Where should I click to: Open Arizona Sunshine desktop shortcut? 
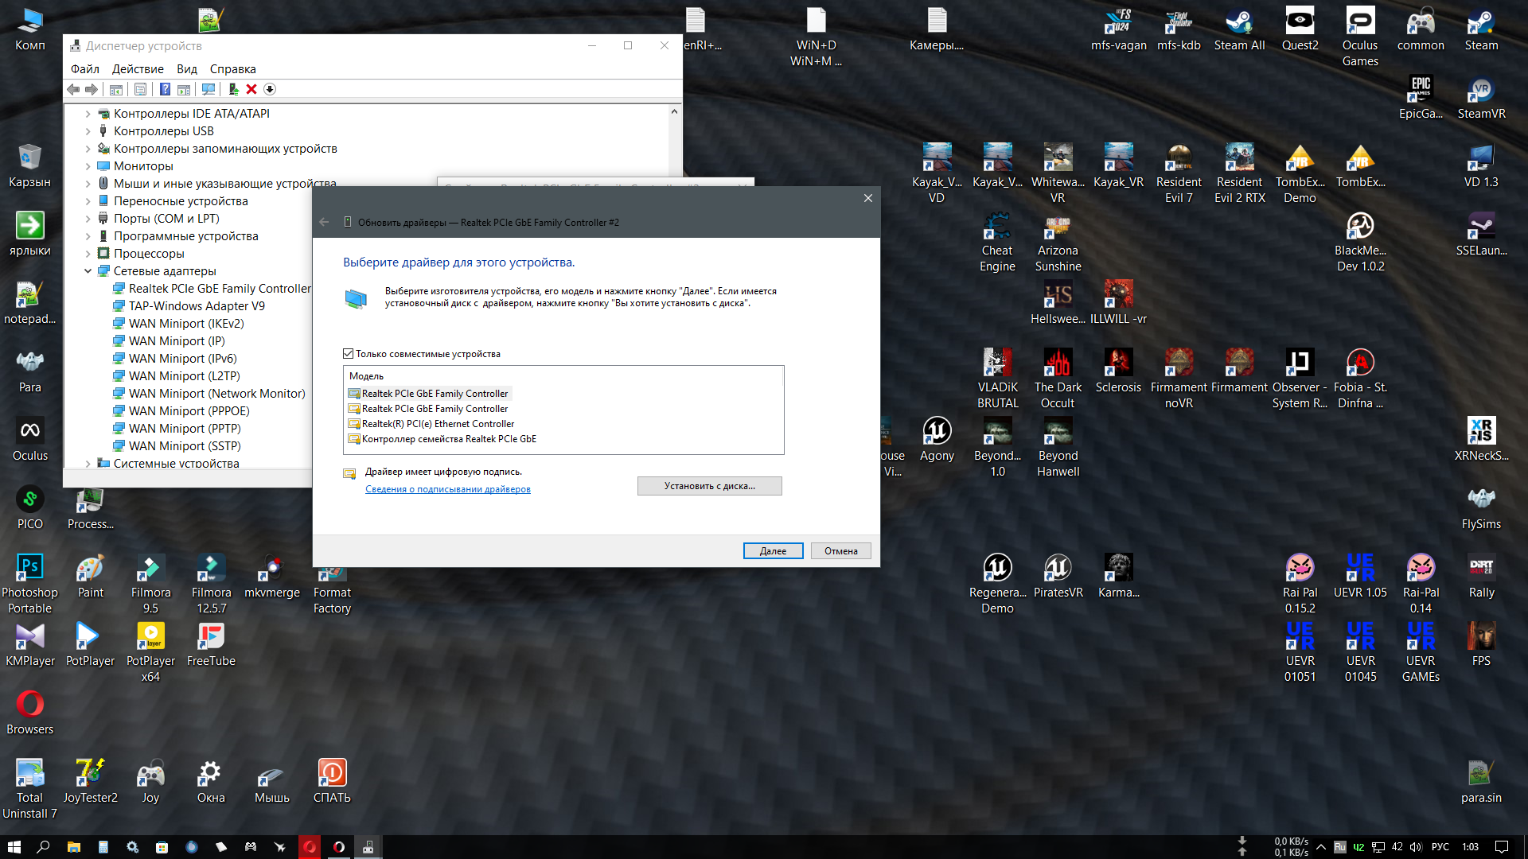coord(1058,243)
